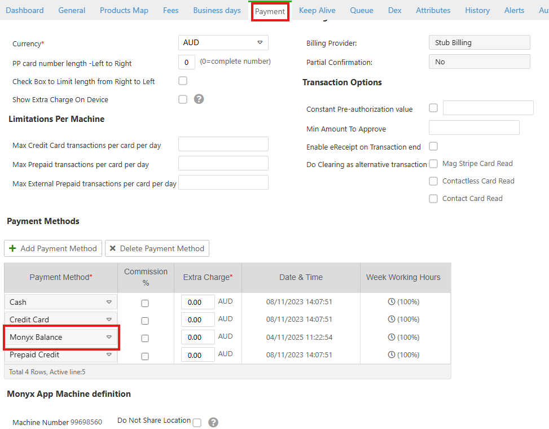Click Billing Provider Stub Billing field
The width and height of the screenshot is (549, 429).
point(480,42)
